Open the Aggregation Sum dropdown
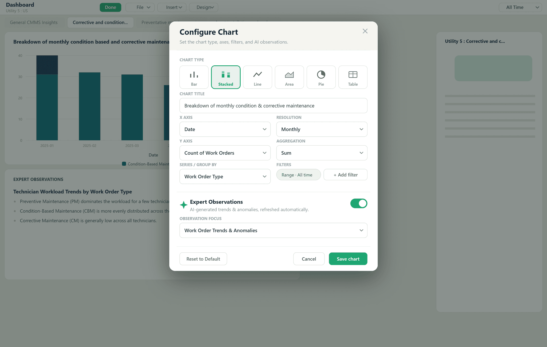Image resolution: width=547 pixels, height=347 pixels. 322,153
